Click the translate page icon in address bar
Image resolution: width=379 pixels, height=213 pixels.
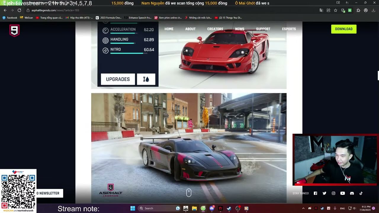click(321, 10)
